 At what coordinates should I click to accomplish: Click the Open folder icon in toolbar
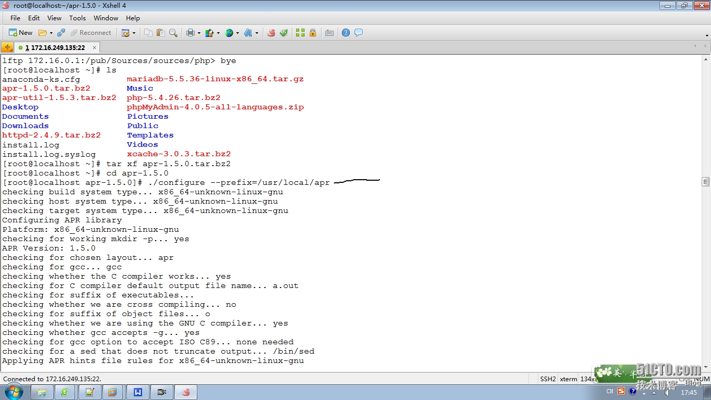[x=43, y=33]
